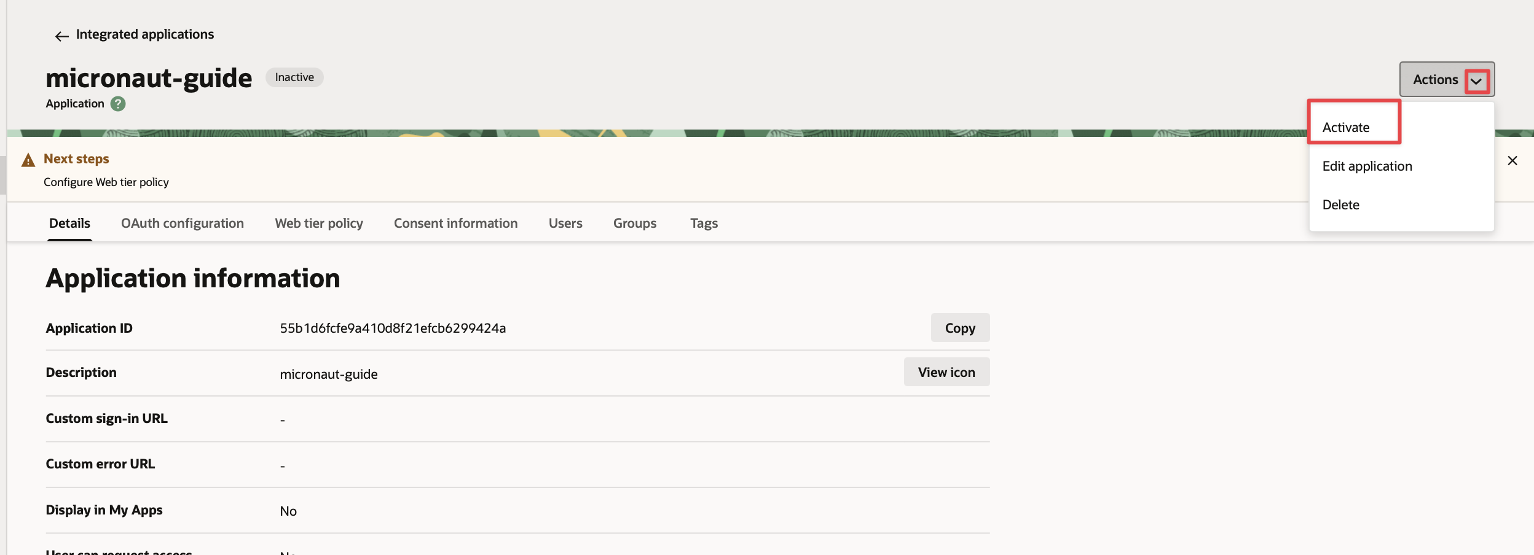Screen dimensions: 1534x555
Task: Select Activate from the Actions menu
Action: (1346, 128)
